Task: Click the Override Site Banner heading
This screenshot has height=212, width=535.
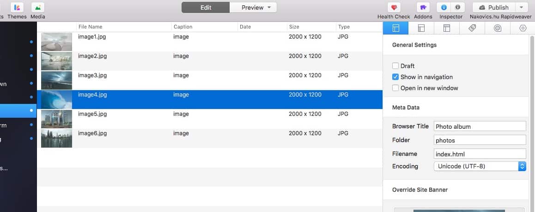Action: pos(419,189)
